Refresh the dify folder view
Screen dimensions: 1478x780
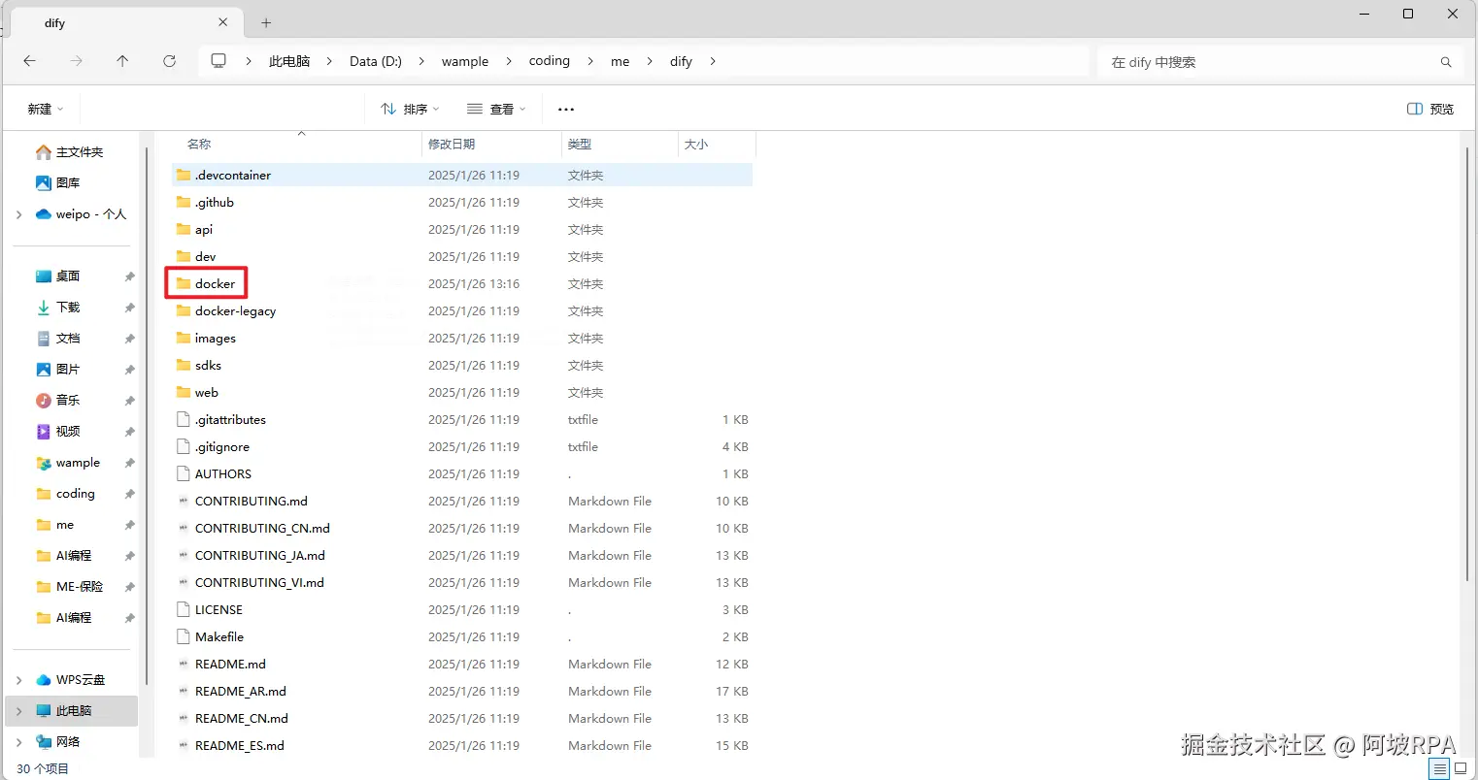point(169,61)
